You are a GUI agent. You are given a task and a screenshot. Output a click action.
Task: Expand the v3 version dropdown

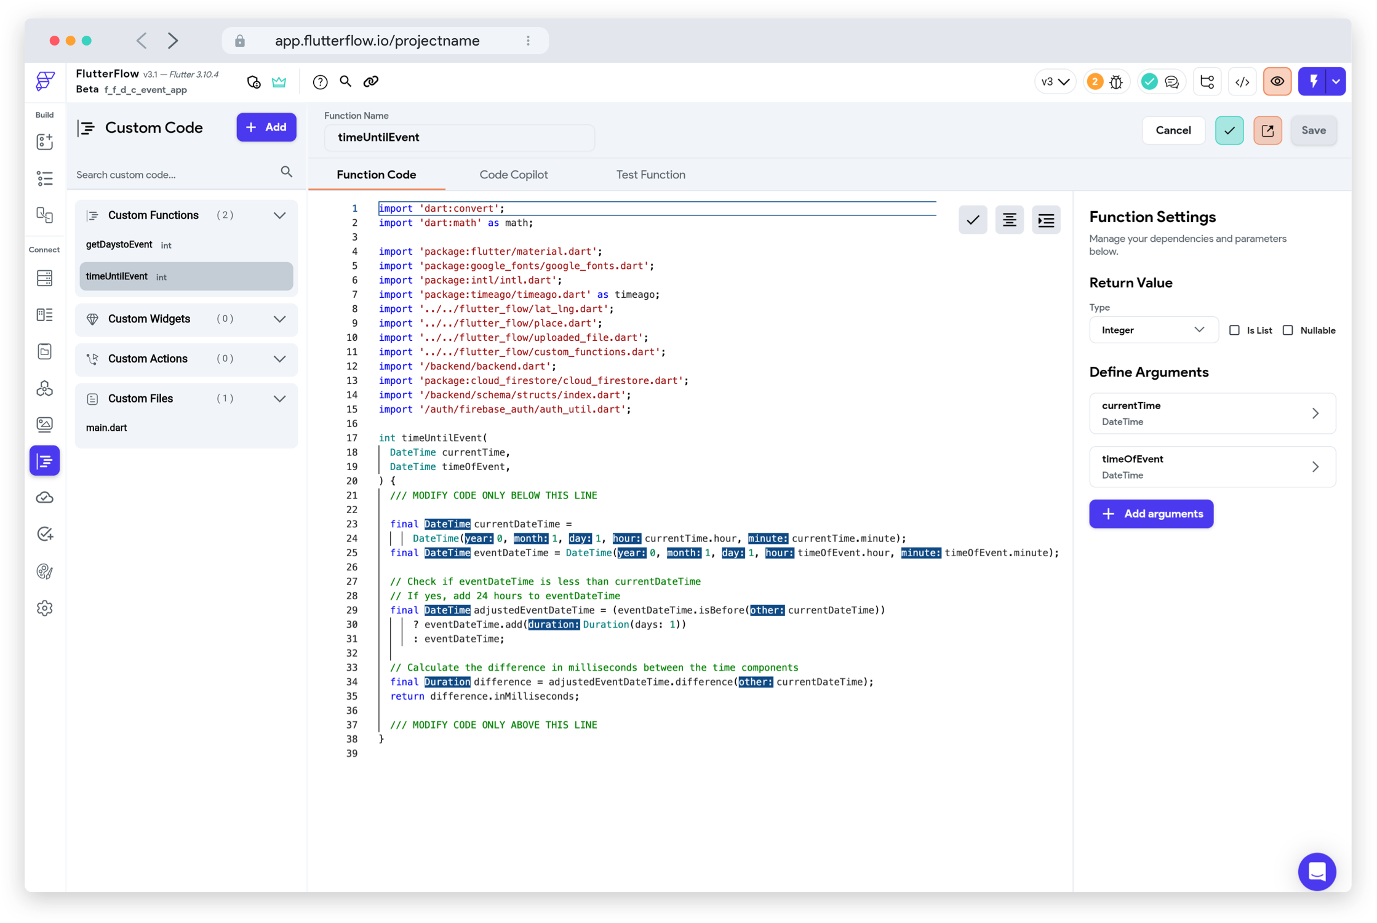(x=1055, y=82)
